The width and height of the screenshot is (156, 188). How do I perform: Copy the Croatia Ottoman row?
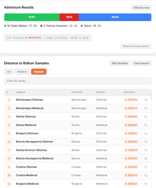(x=145, y=167)
